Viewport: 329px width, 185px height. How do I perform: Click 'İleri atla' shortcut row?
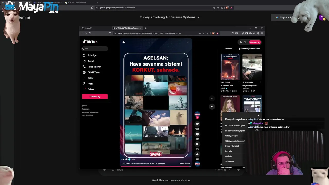(229, 151)
